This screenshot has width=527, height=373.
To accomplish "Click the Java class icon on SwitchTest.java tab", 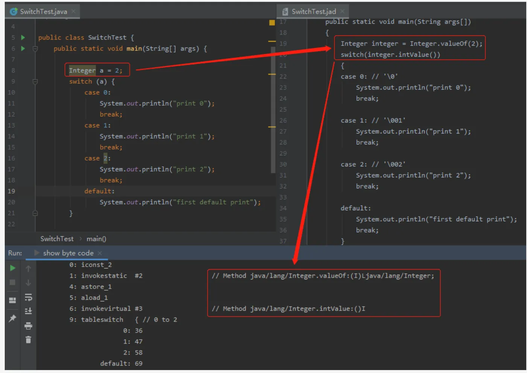I will coord(14,12).
